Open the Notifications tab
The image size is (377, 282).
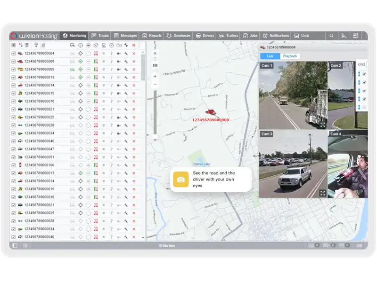coord(276,36)
